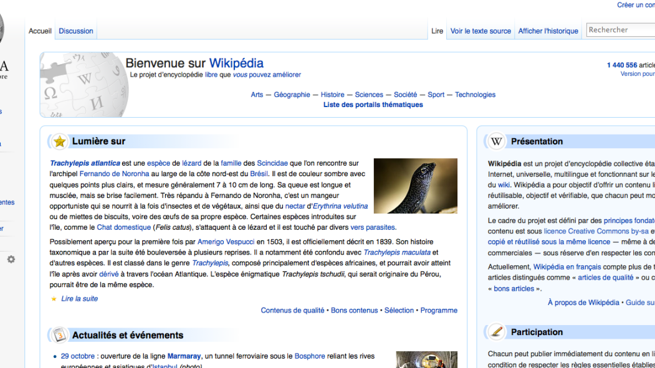
Task: Select the Accueil tab
Action: click(x=40, y=31)
